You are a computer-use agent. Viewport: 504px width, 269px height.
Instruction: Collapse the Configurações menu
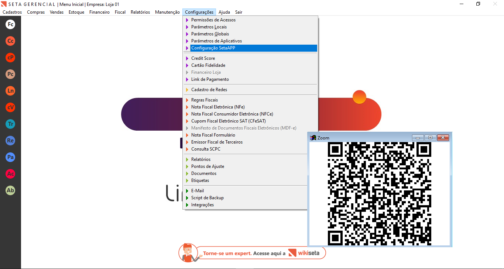pyautogui.click(x=199, y=12)
